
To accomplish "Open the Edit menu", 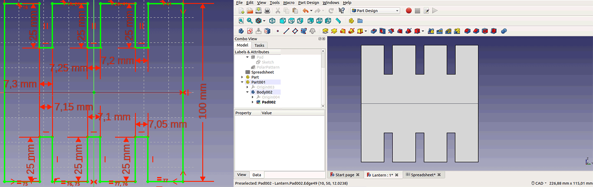I will [x=250, y=3].
